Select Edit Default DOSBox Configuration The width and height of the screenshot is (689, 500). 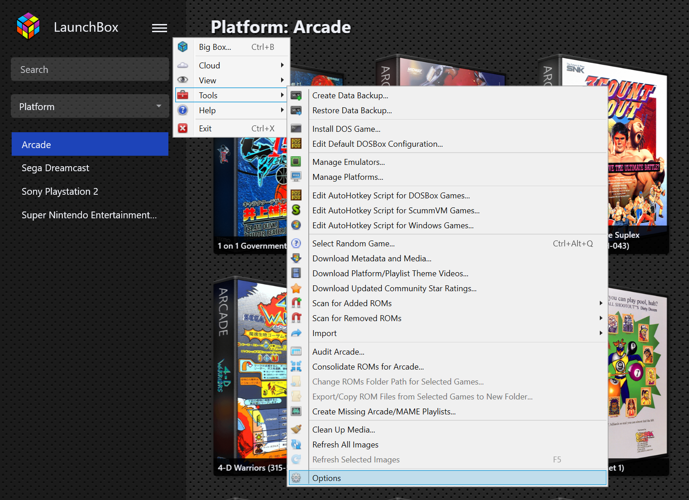(x=447, y=144)
